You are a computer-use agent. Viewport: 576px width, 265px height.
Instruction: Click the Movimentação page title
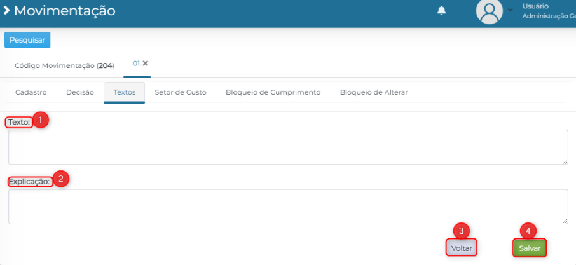(65, 11)
